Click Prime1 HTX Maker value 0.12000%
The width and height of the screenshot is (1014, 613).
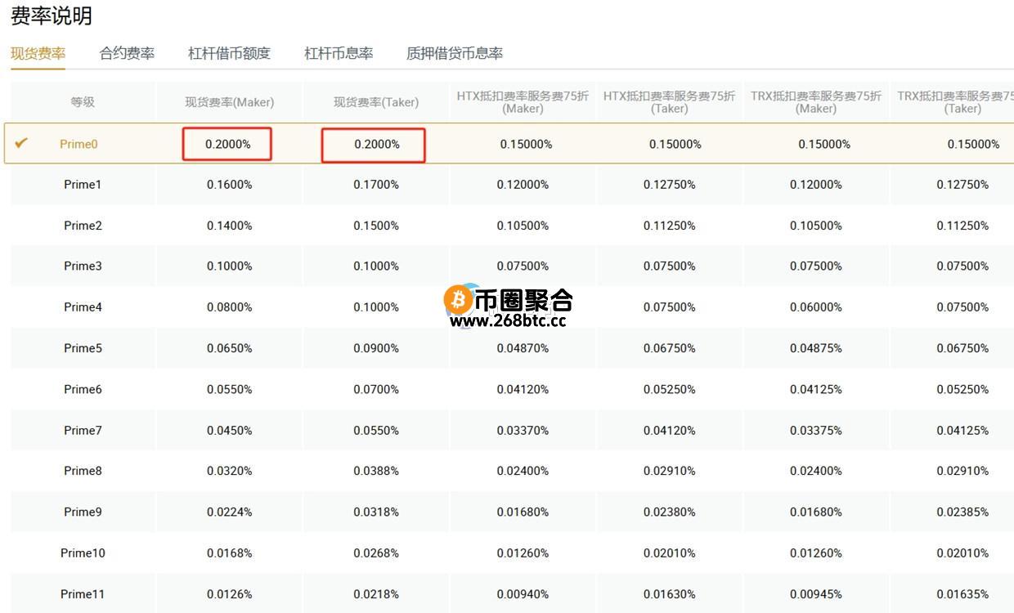[523, 185]
